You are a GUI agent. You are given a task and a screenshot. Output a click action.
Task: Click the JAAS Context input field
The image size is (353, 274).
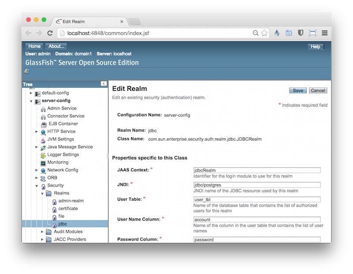257,170
